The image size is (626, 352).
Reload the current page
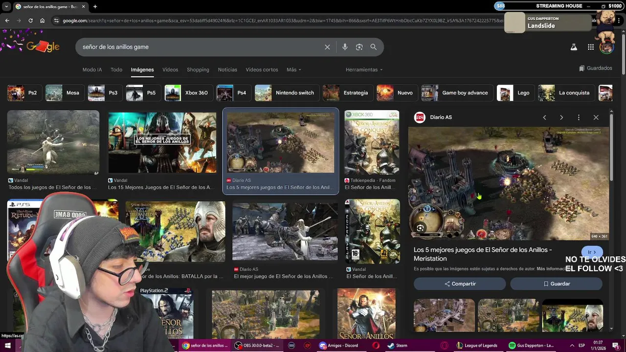30,21
